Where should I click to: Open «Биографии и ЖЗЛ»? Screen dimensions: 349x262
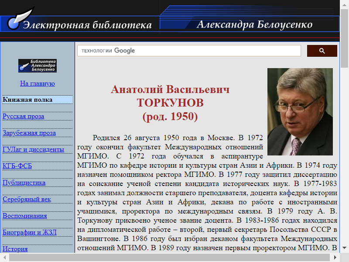pyautogui.click(x=30, y=232)
